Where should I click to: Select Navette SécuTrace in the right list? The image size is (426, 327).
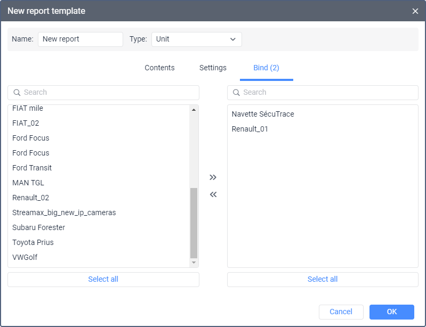coord(263,114)
